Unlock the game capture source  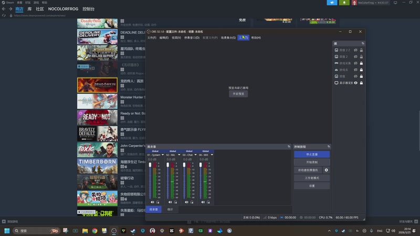361,63
